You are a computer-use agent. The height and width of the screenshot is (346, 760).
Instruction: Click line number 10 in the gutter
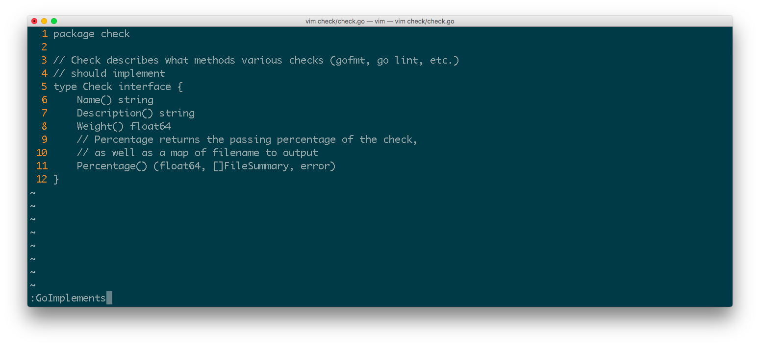[42, 153]
